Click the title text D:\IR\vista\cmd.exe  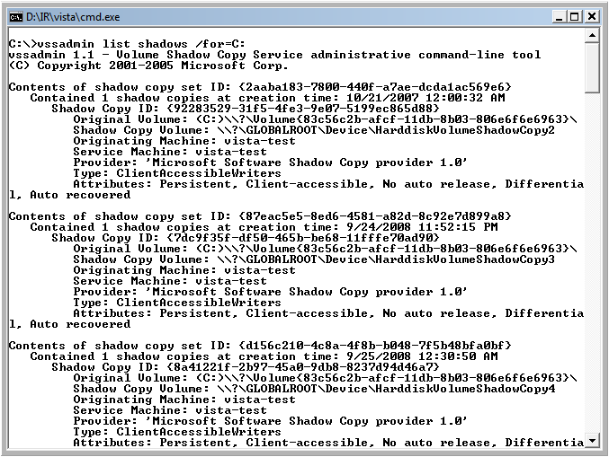click(x=73, y=17)
